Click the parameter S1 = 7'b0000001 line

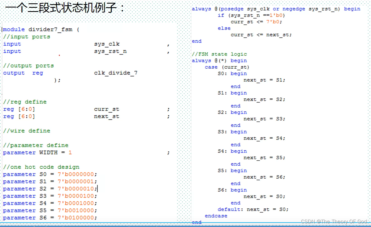coord(50,181)
